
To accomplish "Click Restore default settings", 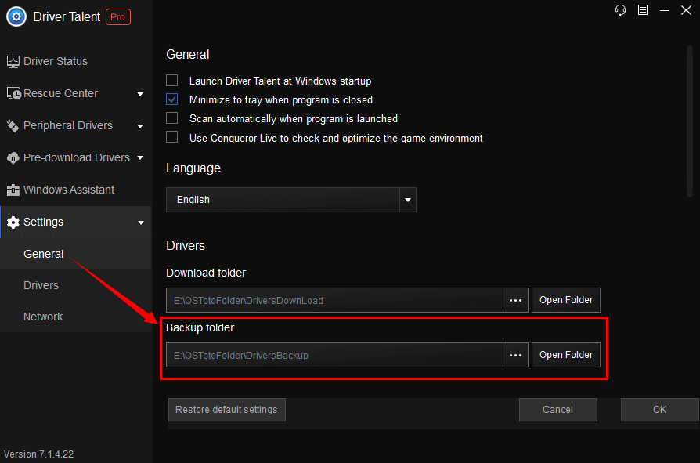I will click(227, 410).
